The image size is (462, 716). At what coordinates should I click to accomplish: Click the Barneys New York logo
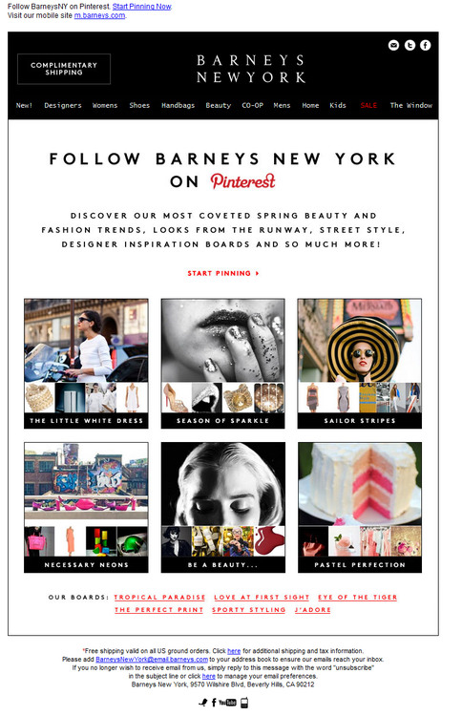coord(251,69)
